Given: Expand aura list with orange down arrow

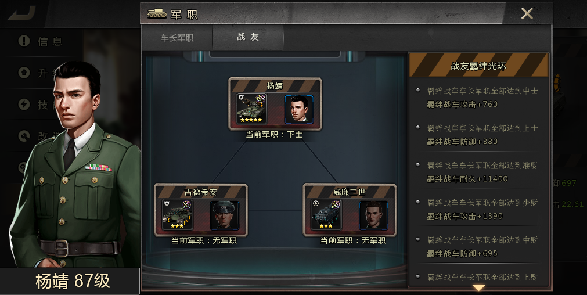Looking at the screenshot, I should 478,287.
